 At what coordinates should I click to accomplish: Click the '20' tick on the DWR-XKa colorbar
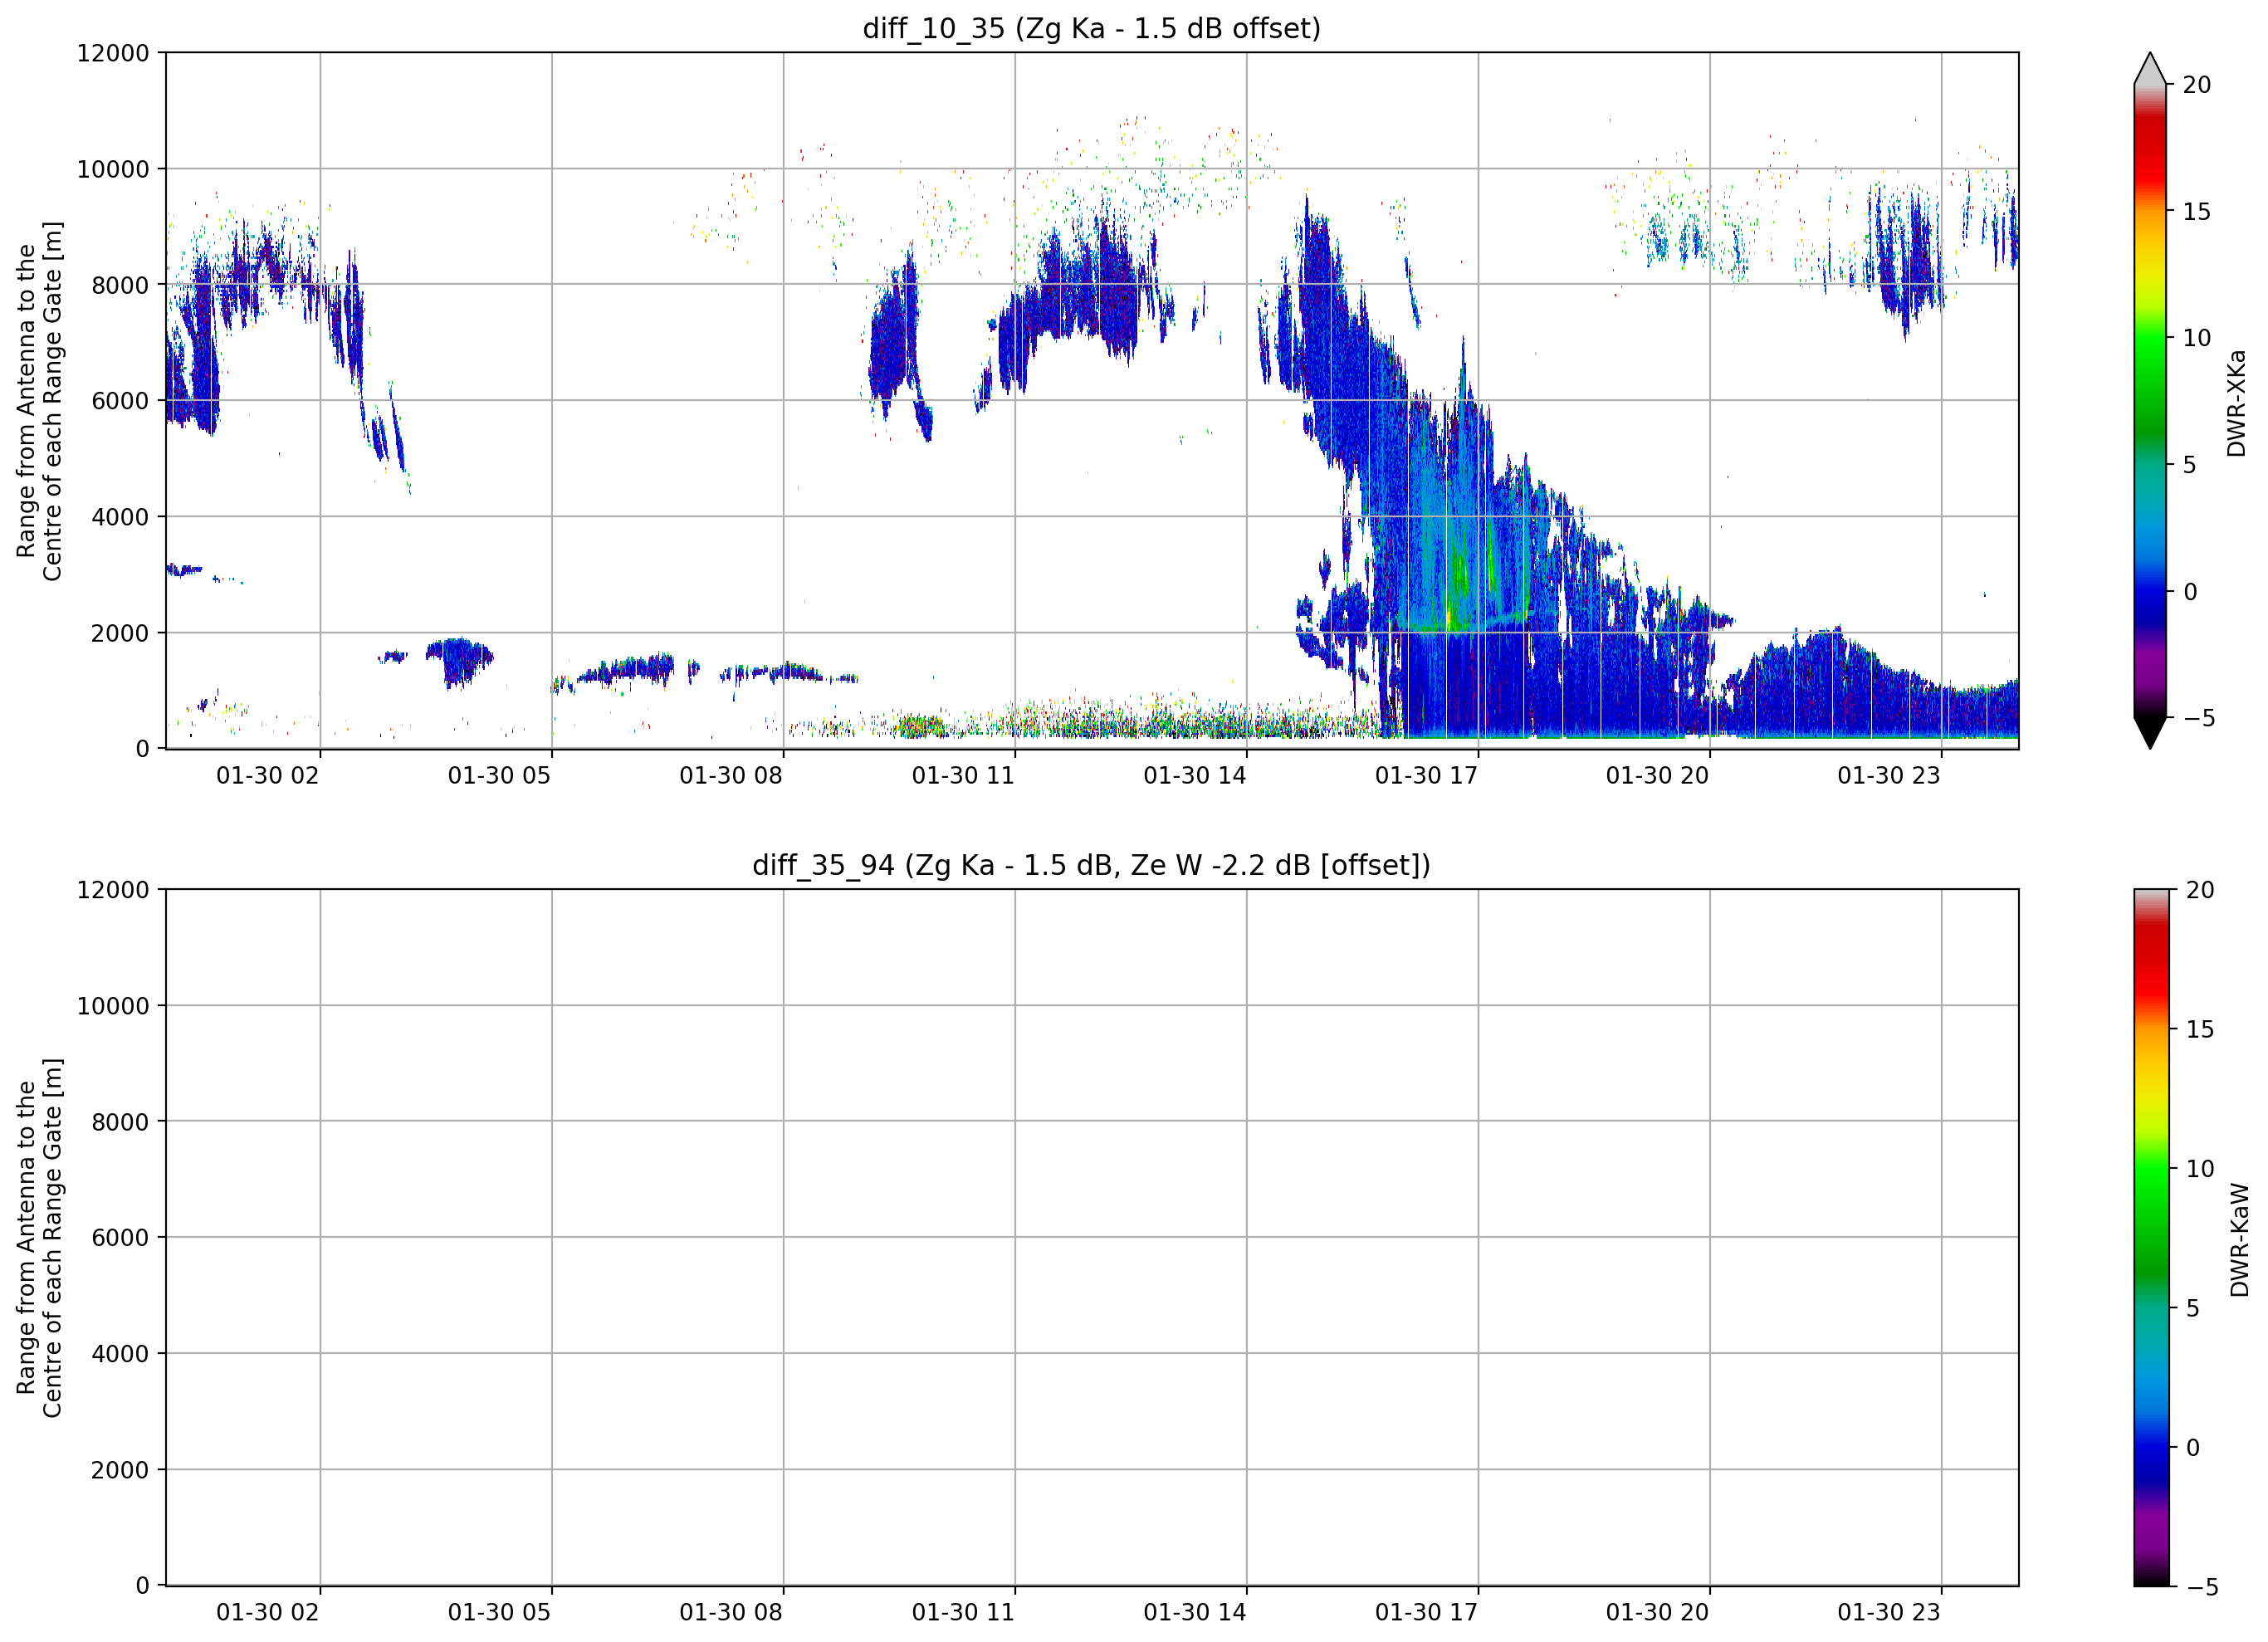click(x=2196, y=85)
